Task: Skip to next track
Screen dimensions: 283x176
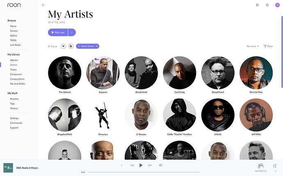Action: 150,165
